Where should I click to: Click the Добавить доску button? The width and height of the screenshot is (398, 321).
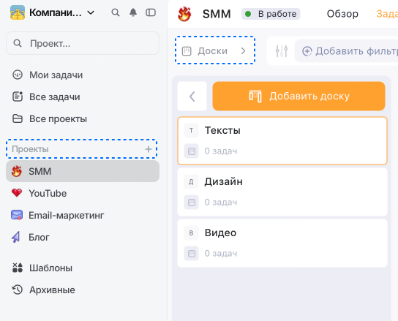(298, 97)
